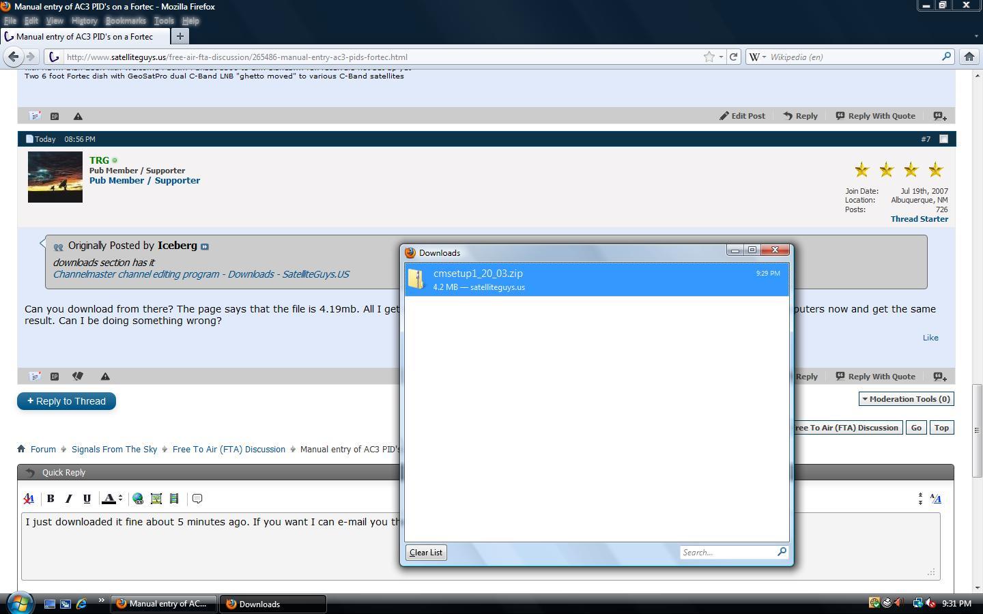The height and width of the screenshot is (614, 983).
Task: Open the List all tabs dropdown
Action: coord(976,37)
